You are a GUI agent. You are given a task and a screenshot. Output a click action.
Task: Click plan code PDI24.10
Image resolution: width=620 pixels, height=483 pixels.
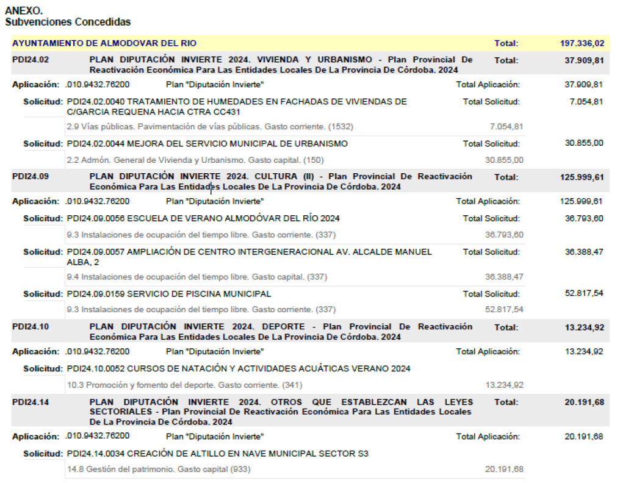31,326
